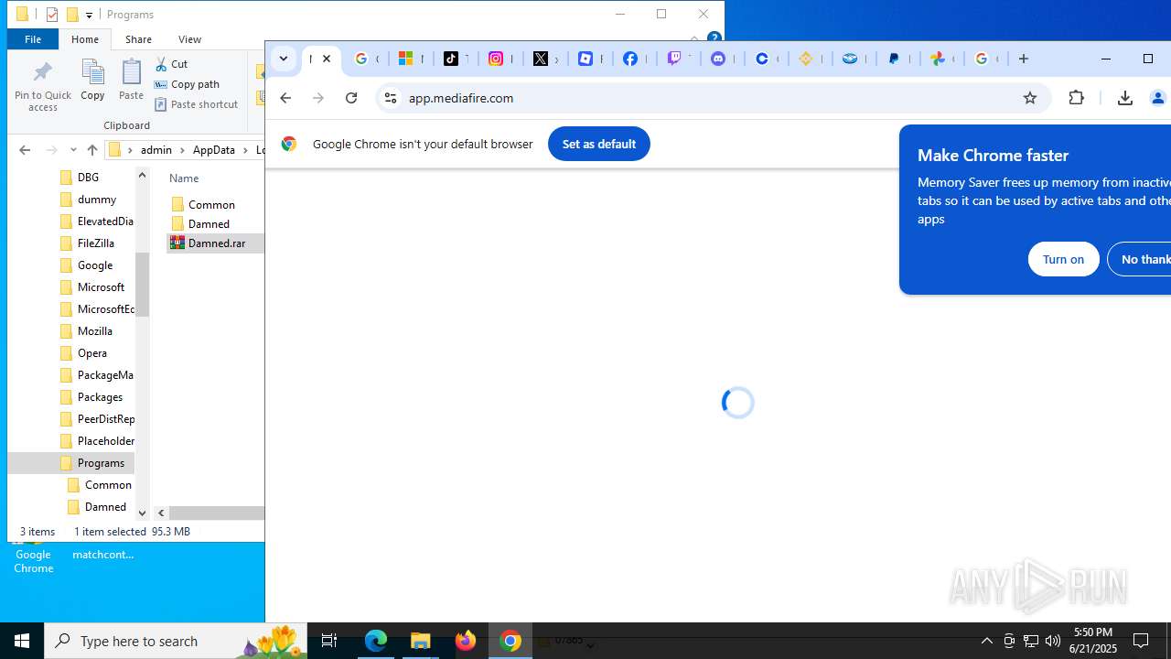Select Mozilla folder in navigation tree
The image size is (1171, 659).
pos(94,331)
